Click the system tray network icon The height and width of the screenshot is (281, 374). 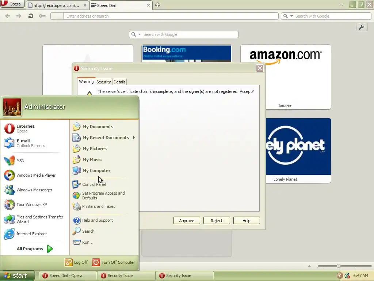pos(347,276)
